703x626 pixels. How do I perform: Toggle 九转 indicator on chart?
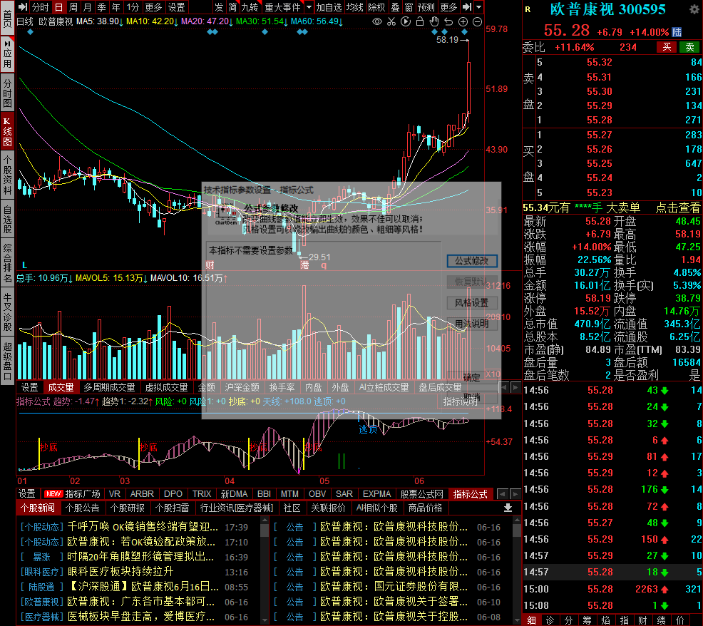tap(250, 7)
